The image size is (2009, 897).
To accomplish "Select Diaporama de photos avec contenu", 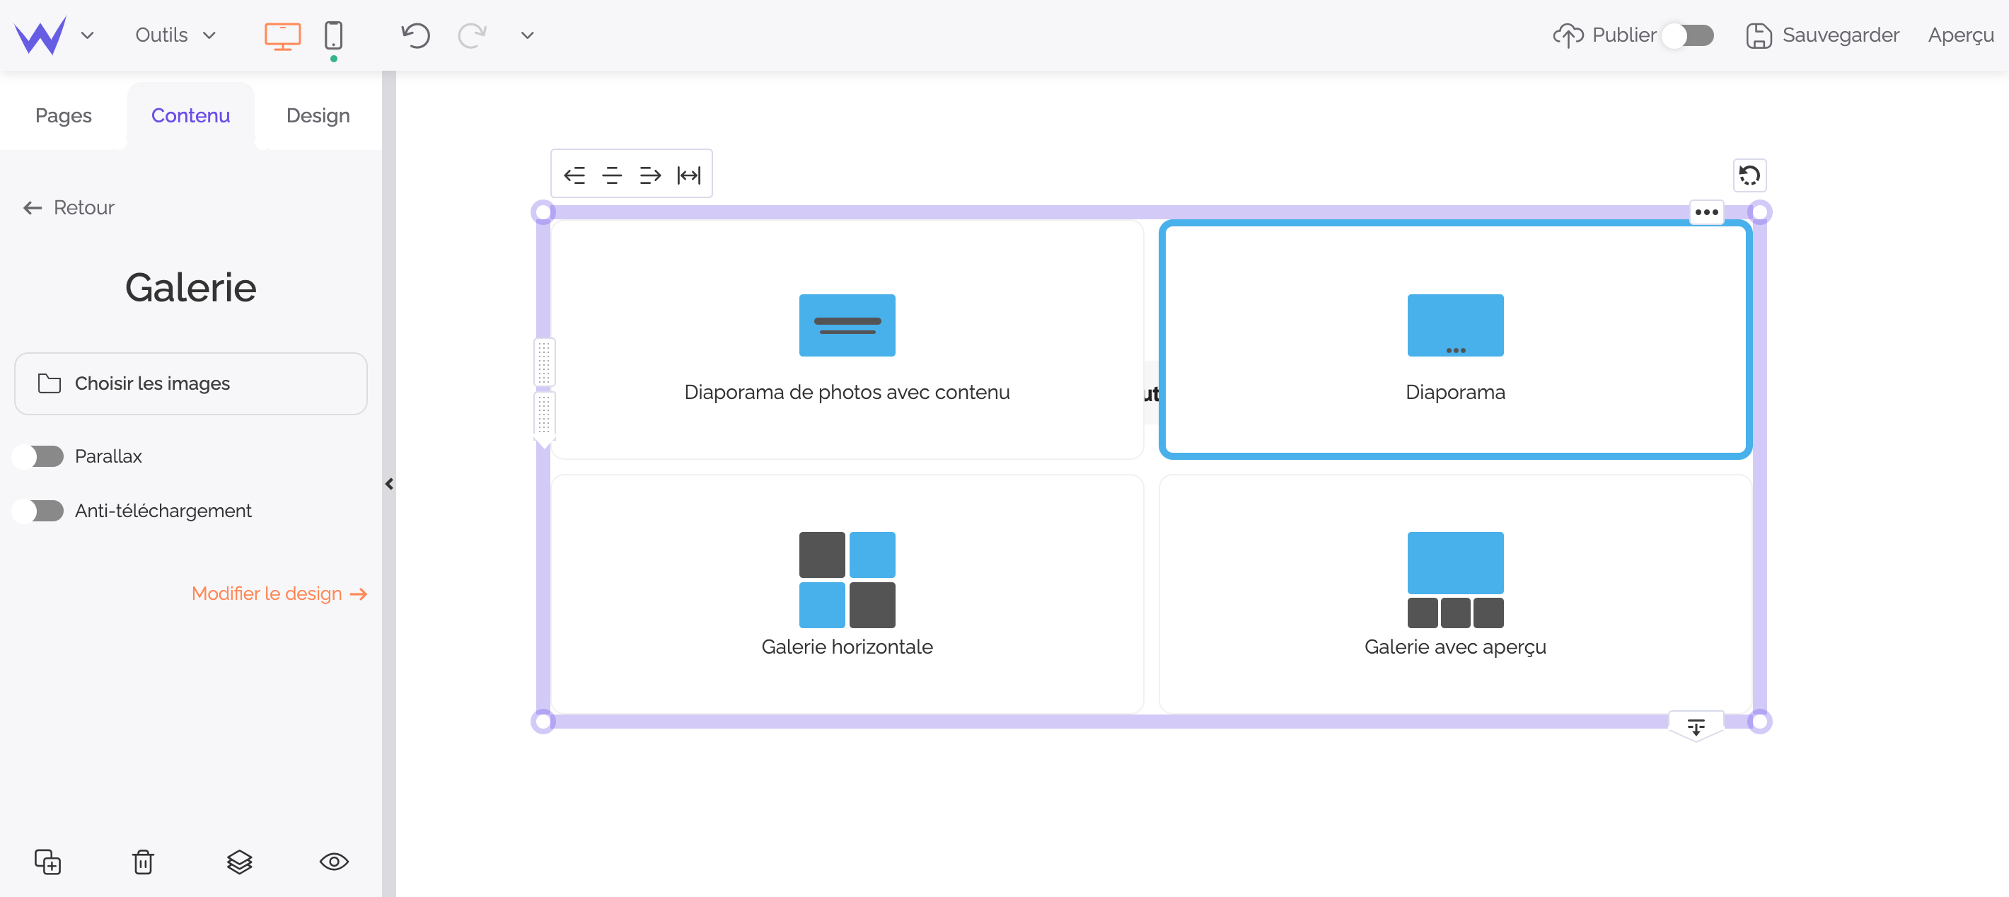I will pos(847,340).
